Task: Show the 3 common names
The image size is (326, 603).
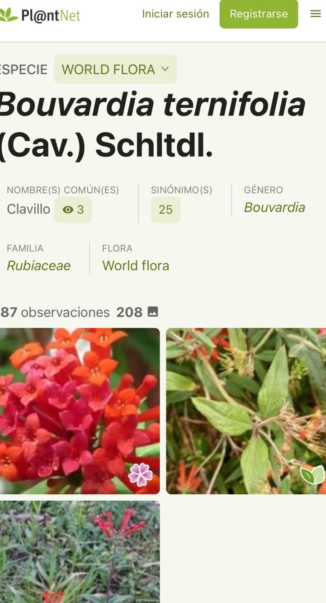Action: (73, 210)
